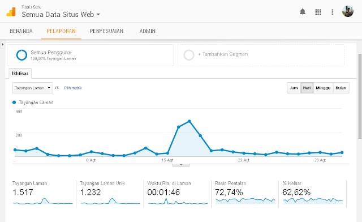Screen dimensions: 362x222
Task: Open the Tayangan Laman metric dropdown
Action: [33, 88]
